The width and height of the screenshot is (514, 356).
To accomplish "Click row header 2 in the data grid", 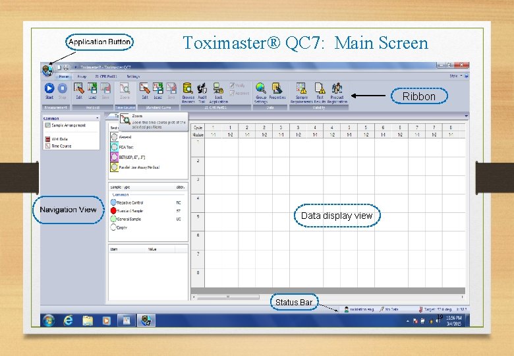I will [198, 167].
